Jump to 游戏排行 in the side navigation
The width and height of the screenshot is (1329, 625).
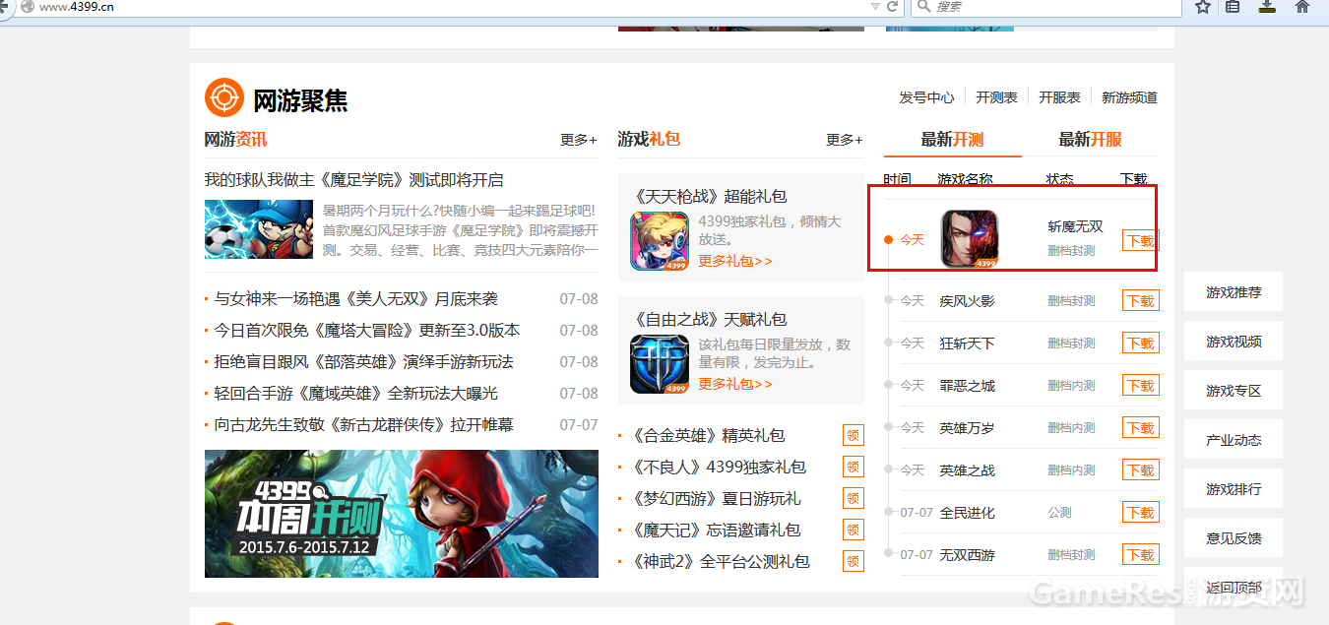click(x=1234, y=489)
